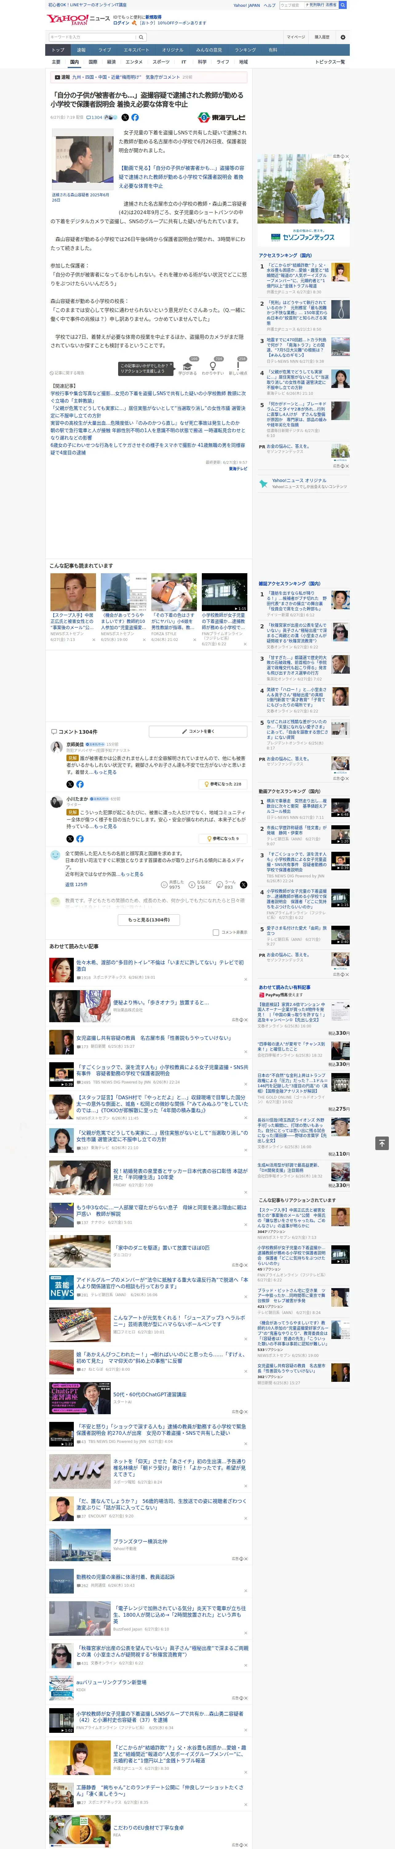Click the magnifier icon in the keyword search box
The height and width of the screenshot is (1849, 395).
click(141, 37)
